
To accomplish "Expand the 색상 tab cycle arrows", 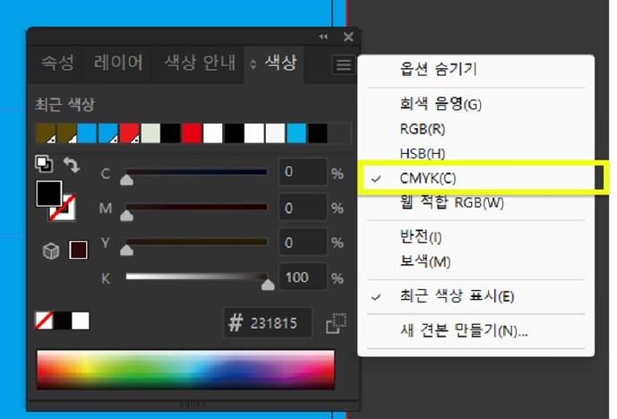I will click(x=253, y=64).
